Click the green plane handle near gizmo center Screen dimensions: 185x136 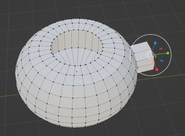tap(155, 56)
